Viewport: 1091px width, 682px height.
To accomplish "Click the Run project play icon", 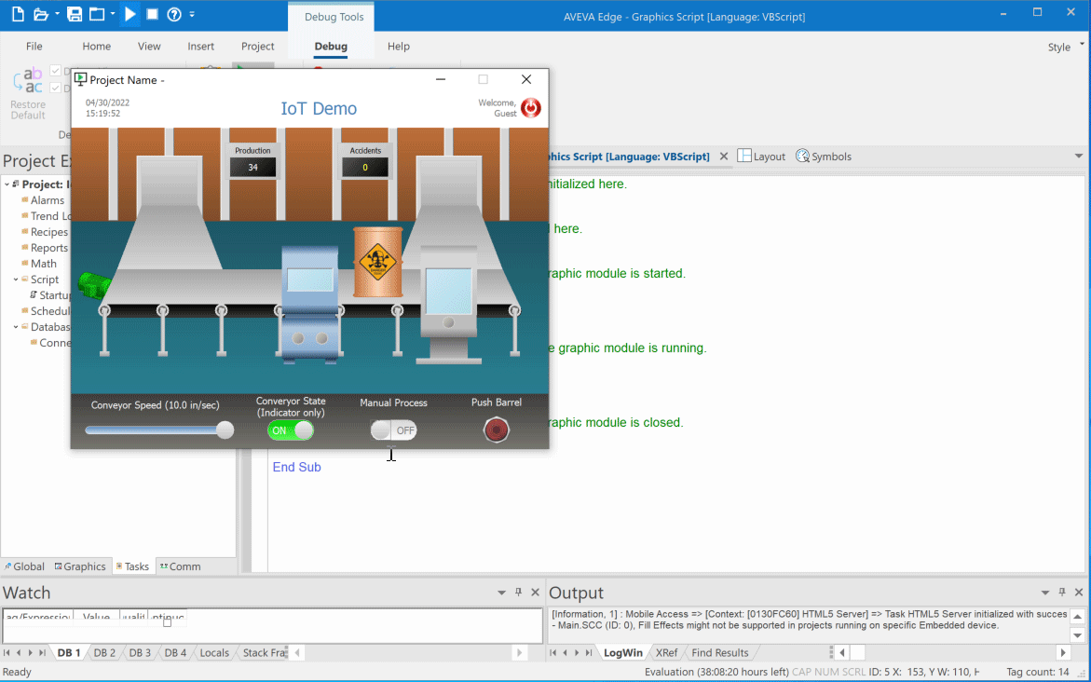I will pos(130,14).
